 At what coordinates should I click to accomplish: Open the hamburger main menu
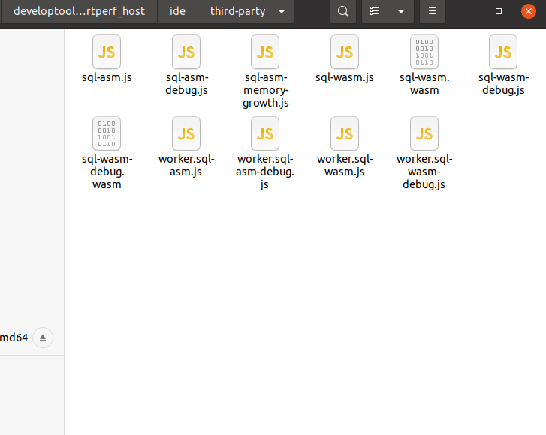click(x=432, y=11)
